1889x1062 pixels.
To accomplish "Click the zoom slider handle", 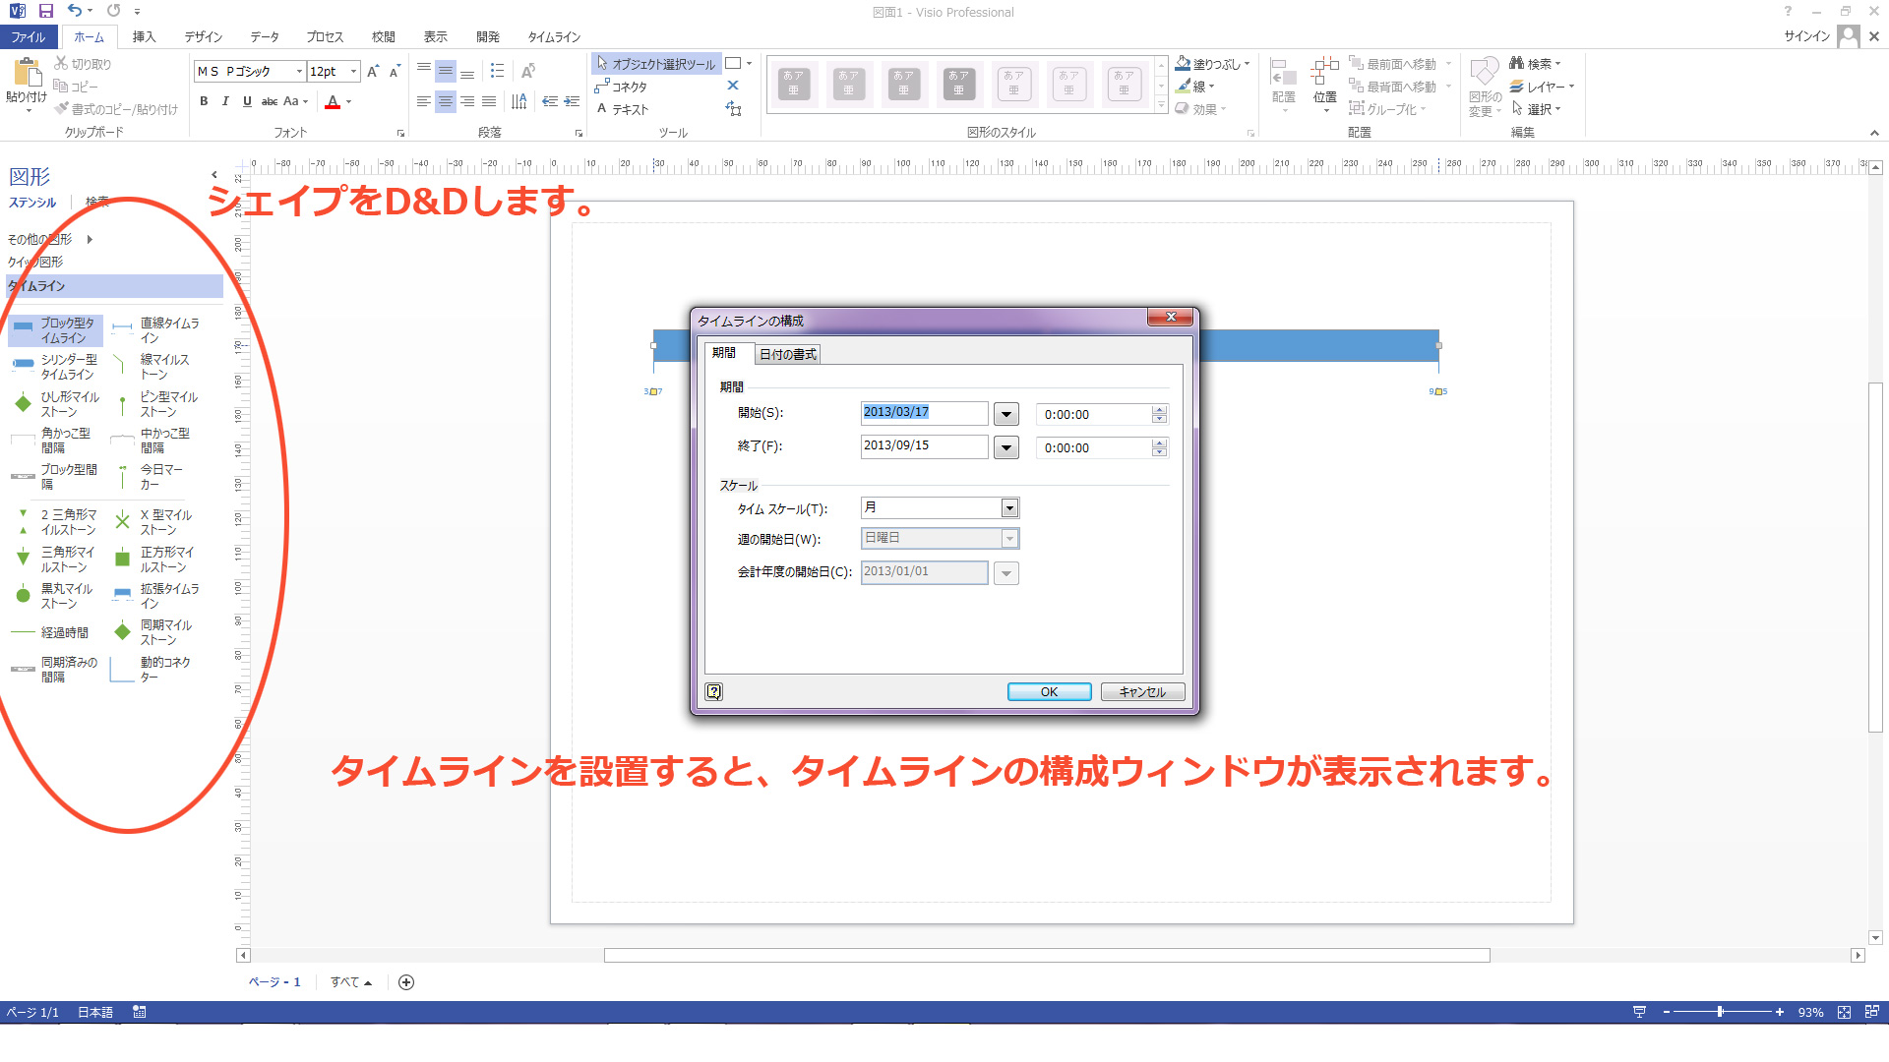I will coord(1720,1012).
